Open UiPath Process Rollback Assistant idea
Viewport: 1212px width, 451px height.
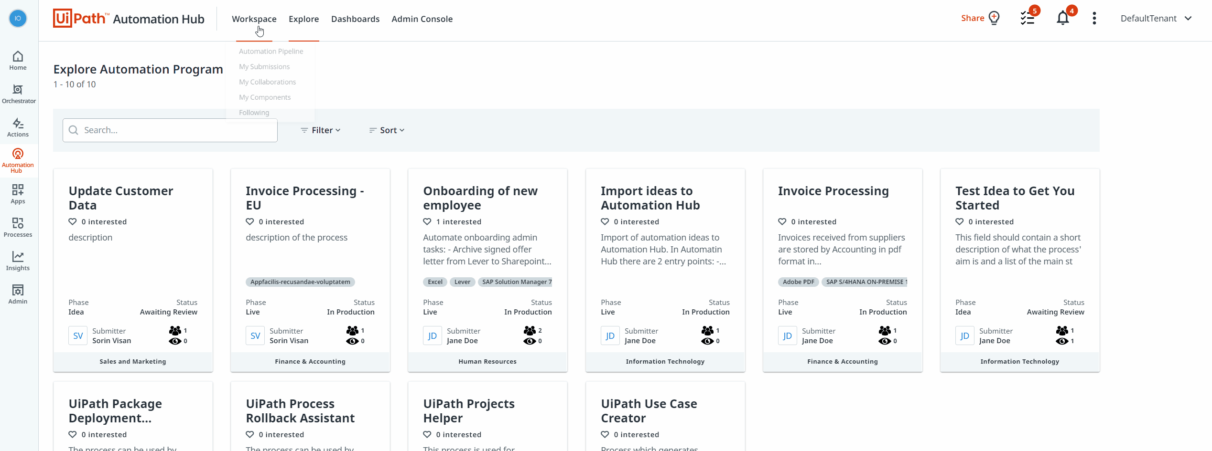coord(300,411)
